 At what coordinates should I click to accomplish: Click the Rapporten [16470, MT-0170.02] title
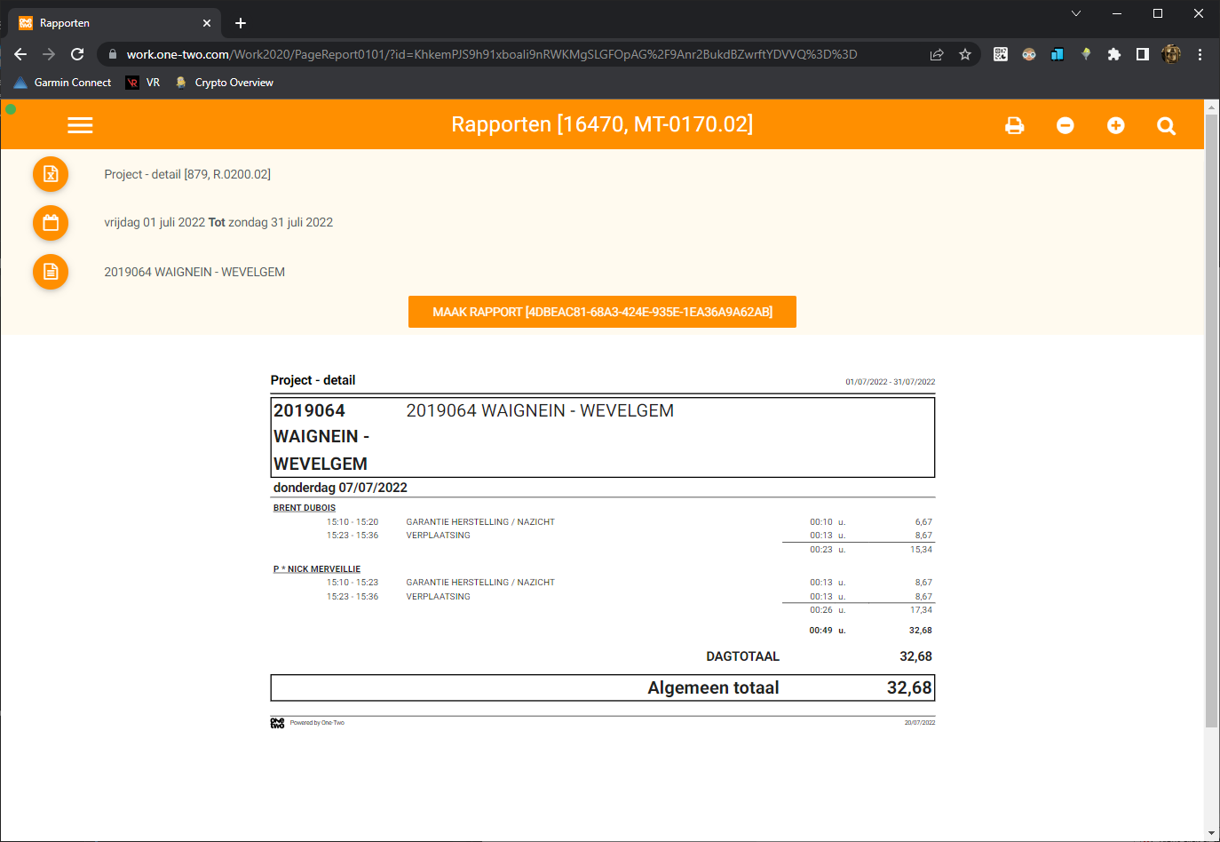click(x=602, y=124)
